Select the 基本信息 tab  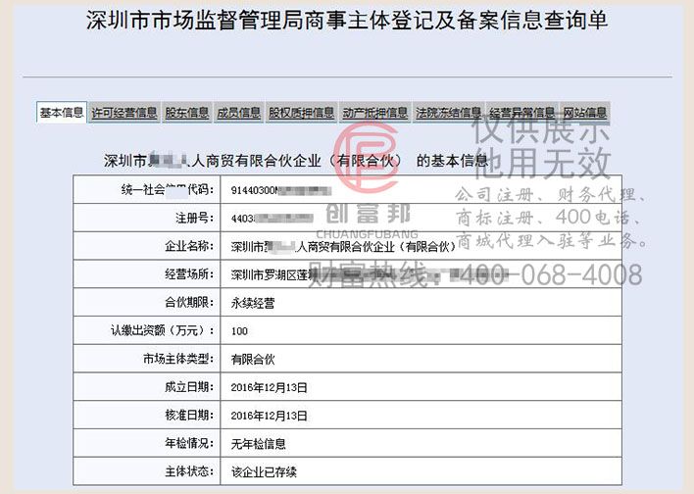click(x=62, y=113)
